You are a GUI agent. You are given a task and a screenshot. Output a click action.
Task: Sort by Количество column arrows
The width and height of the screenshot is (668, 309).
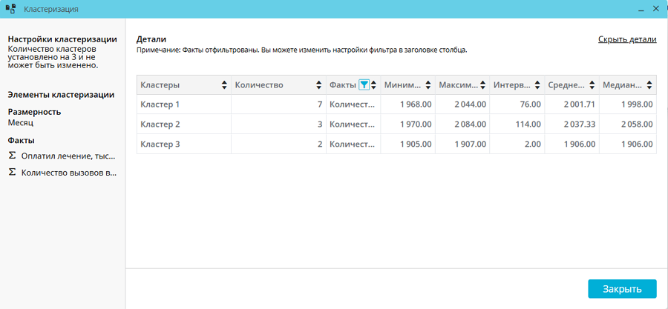(319, 85)
